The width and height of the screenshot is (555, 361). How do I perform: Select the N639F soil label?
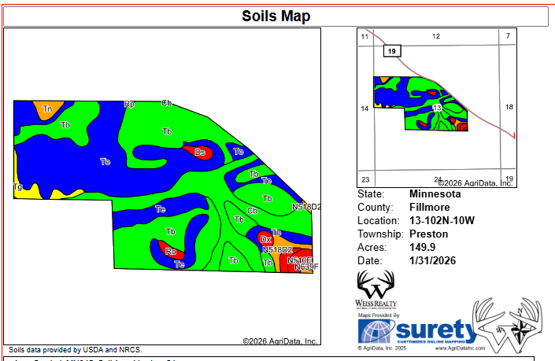[x=306, y=267]
